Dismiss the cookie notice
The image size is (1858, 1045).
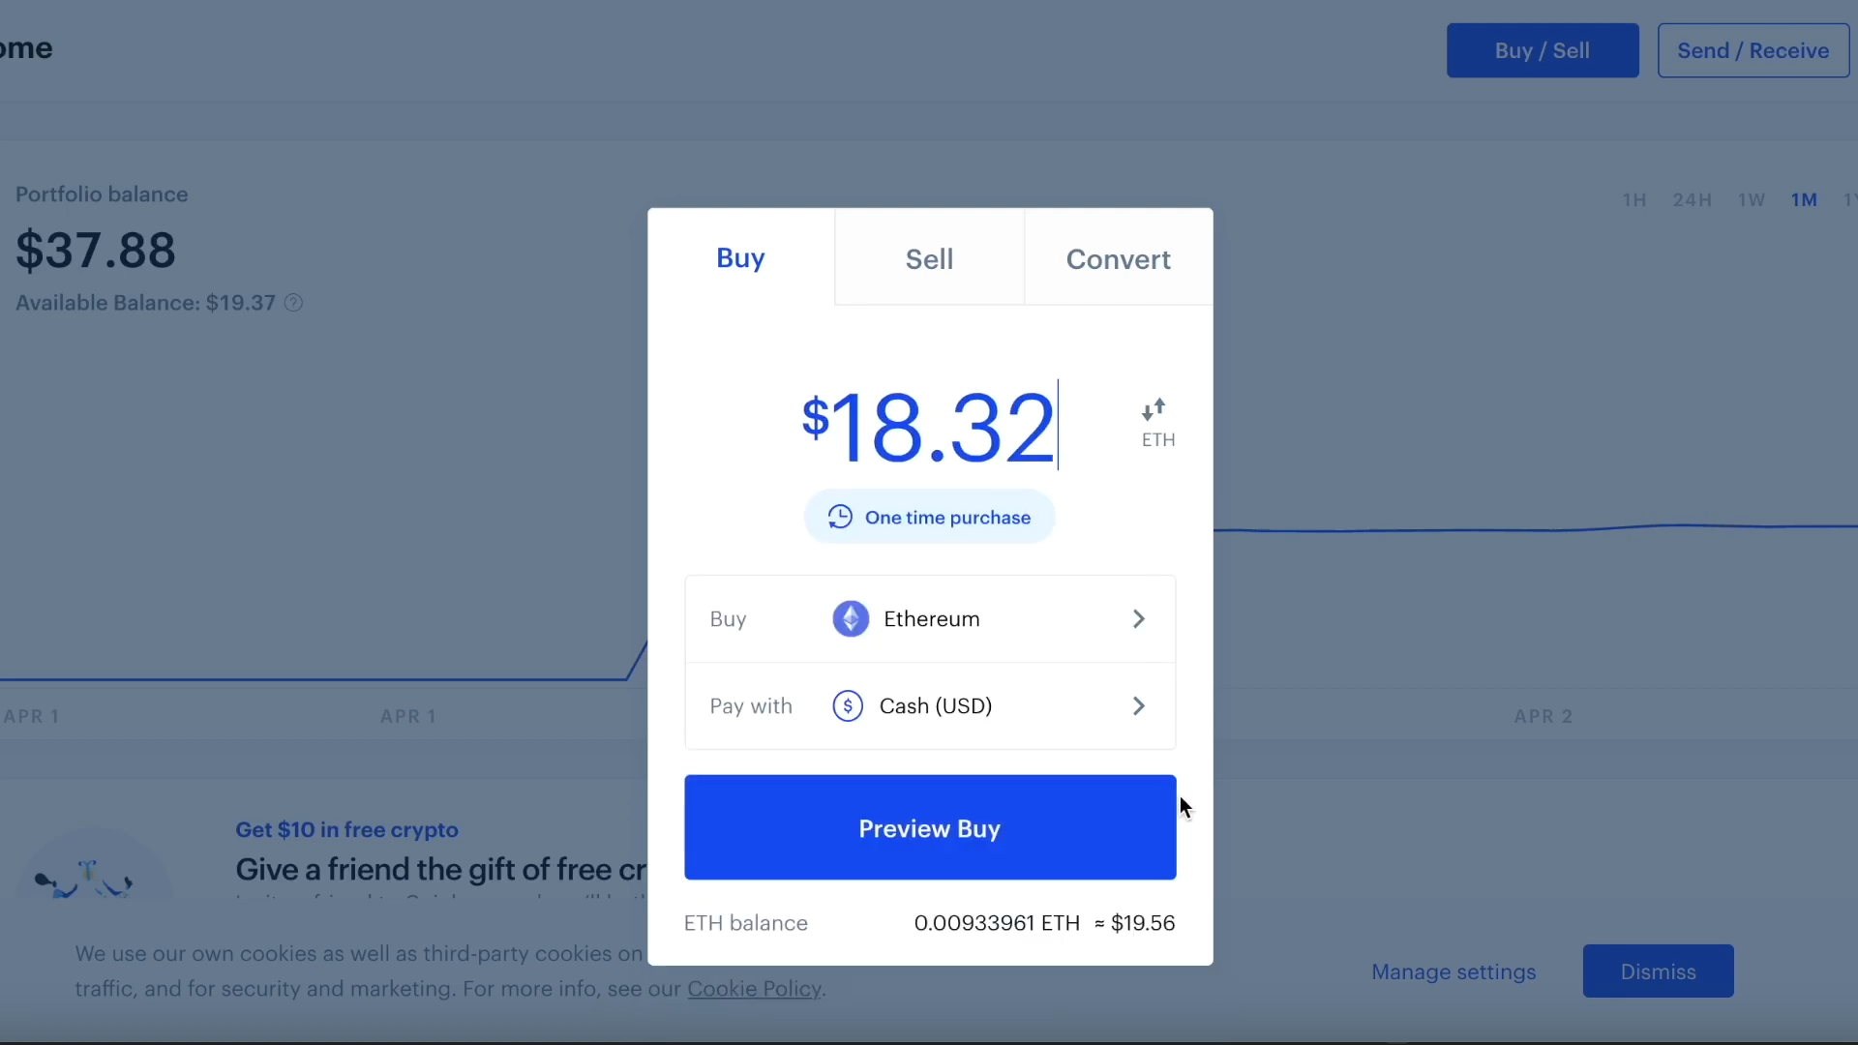(1658, 971)
